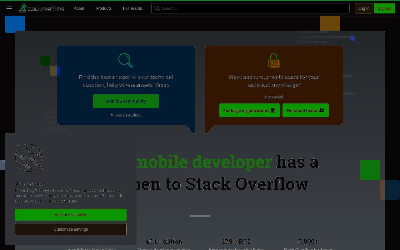Open the Products menu item
Image resolution: width=400 pixels, height=250 pixels.
point(103,8)
